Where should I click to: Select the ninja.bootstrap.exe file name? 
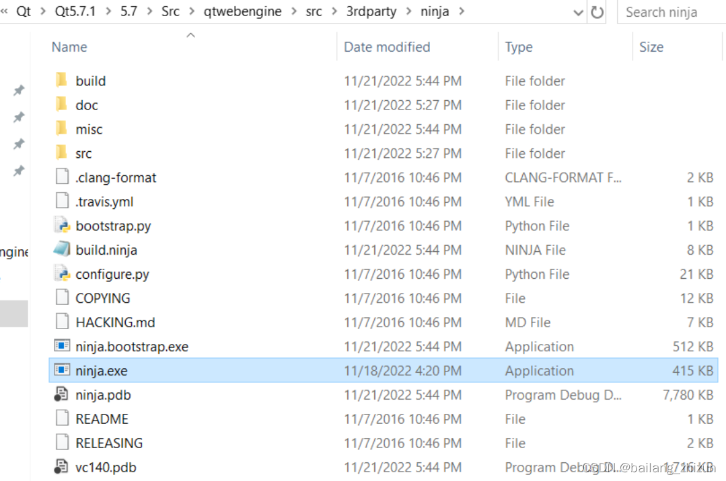point(132,347)
